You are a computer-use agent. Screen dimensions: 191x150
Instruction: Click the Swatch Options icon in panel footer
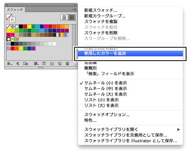pyautogui.click(x=44, y=64)
